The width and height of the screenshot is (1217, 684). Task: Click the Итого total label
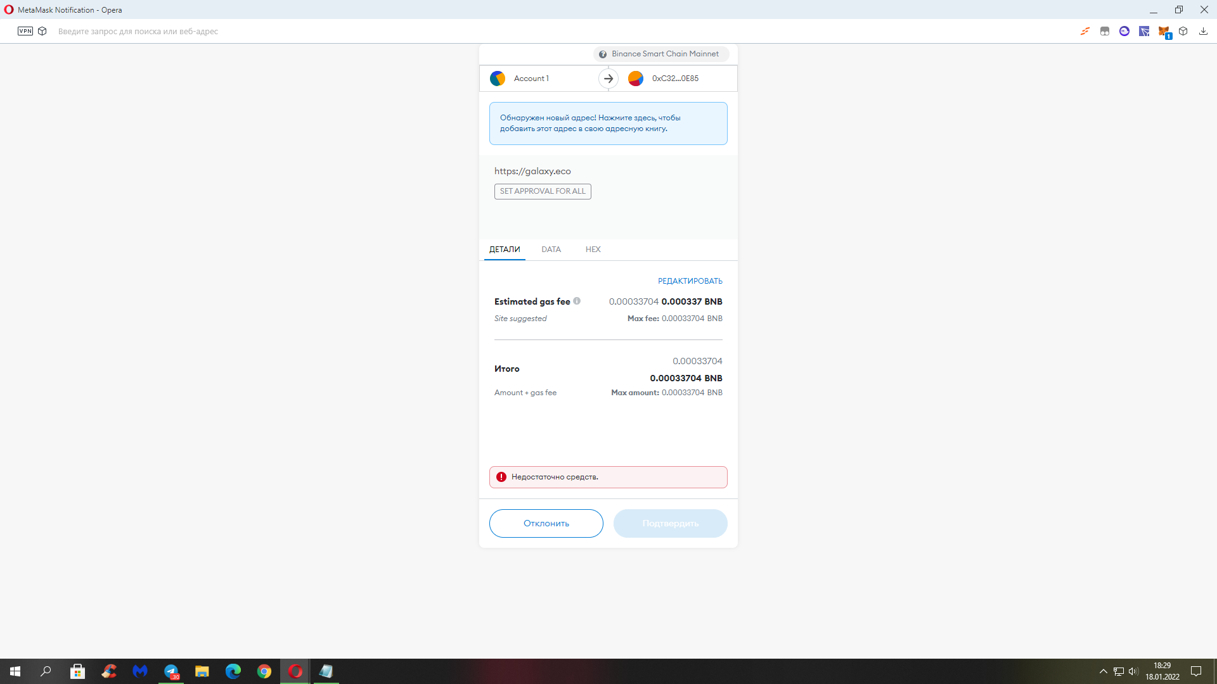pos(507,369)
